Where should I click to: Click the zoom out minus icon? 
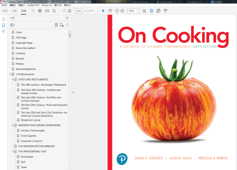click(x=117, y=11)
